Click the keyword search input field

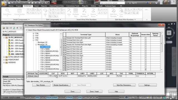pos(112,3)
